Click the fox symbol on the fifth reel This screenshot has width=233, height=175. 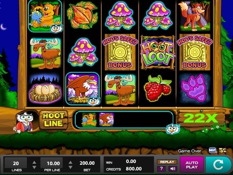click(194, 16)
